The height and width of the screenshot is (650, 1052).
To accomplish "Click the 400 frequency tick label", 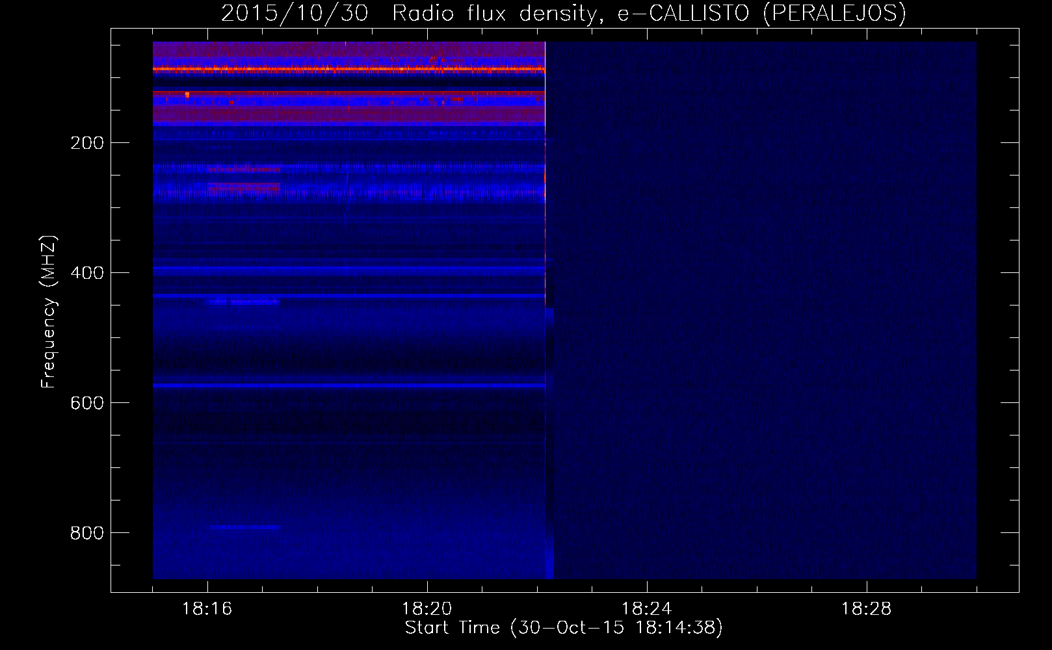I will [x=87, y=273].
